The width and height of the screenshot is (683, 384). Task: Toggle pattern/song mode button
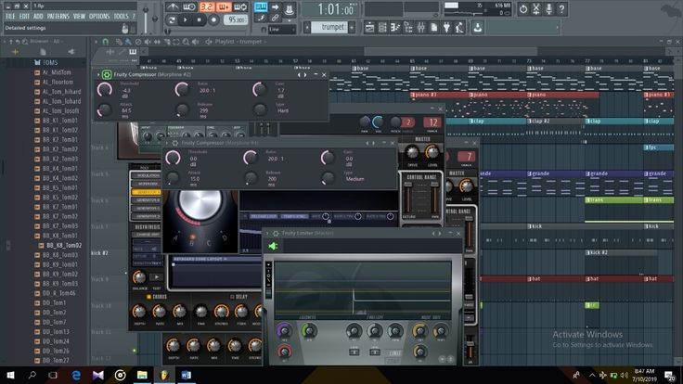[172, 19]
